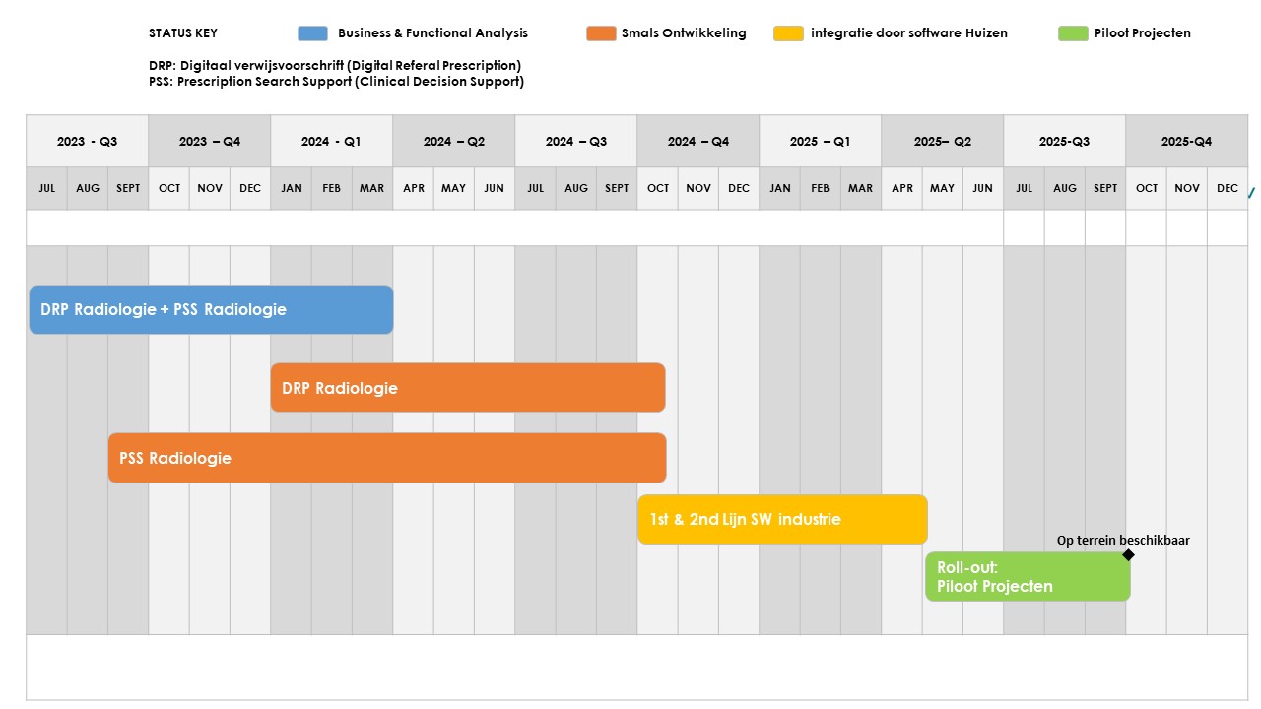
Task: Click the 2024 – Q4 quarter header
Action: tap(697, 142)
